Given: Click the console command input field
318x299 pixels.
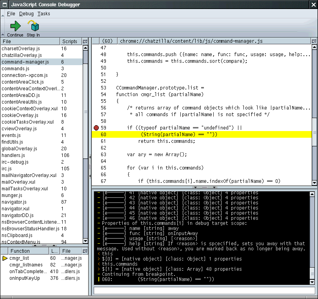Looking at the screenshot, I should tap(204, 290).
